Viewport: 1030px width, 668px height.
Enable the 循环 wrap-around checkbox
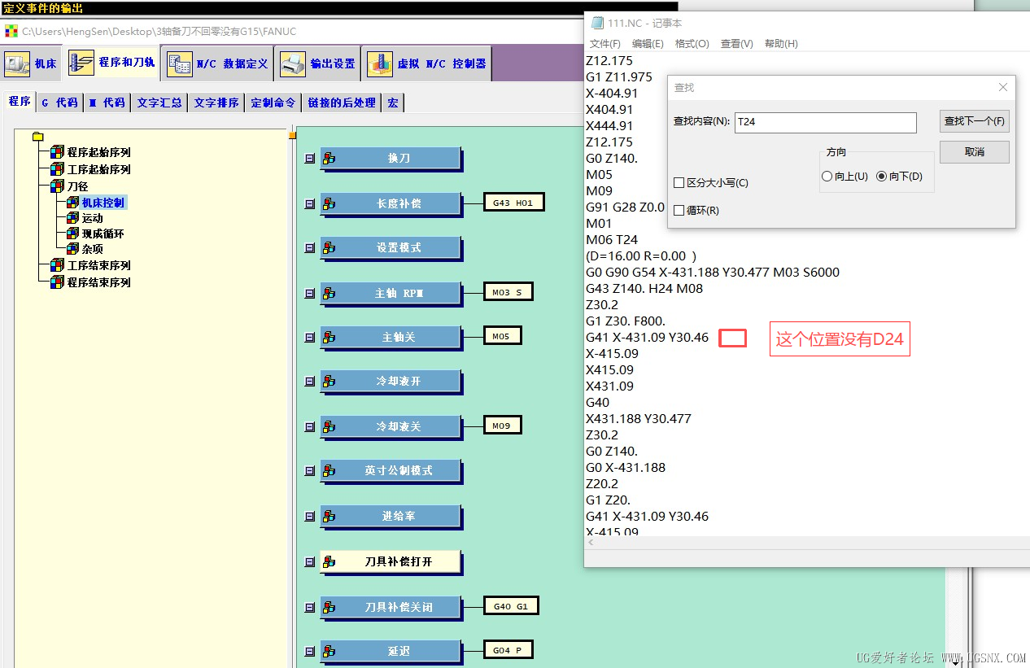point(679,211)
